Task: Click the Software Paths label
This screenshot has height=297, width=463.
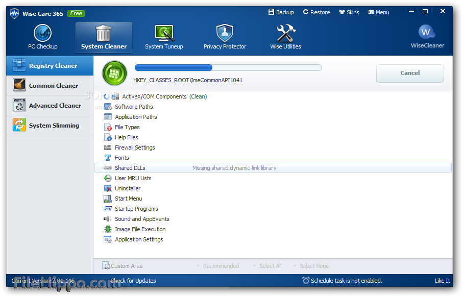Action: coord(134,107)
